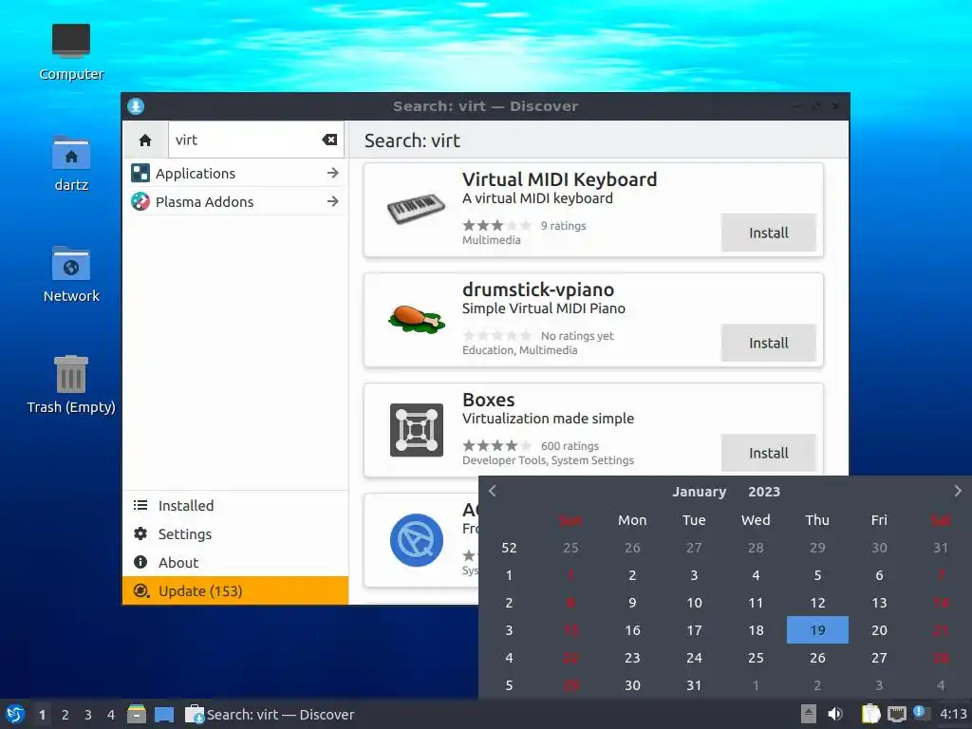972x729 pixels.
Task: Select January 12 in the calendar
Action: pos(817,603)
